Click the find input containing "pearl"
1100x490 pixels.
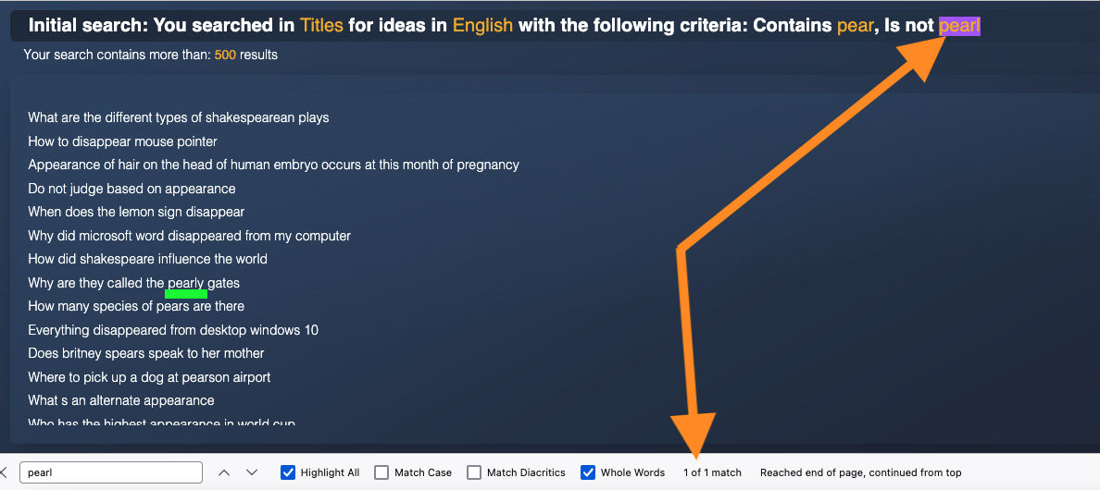click(x=111, y=472)
